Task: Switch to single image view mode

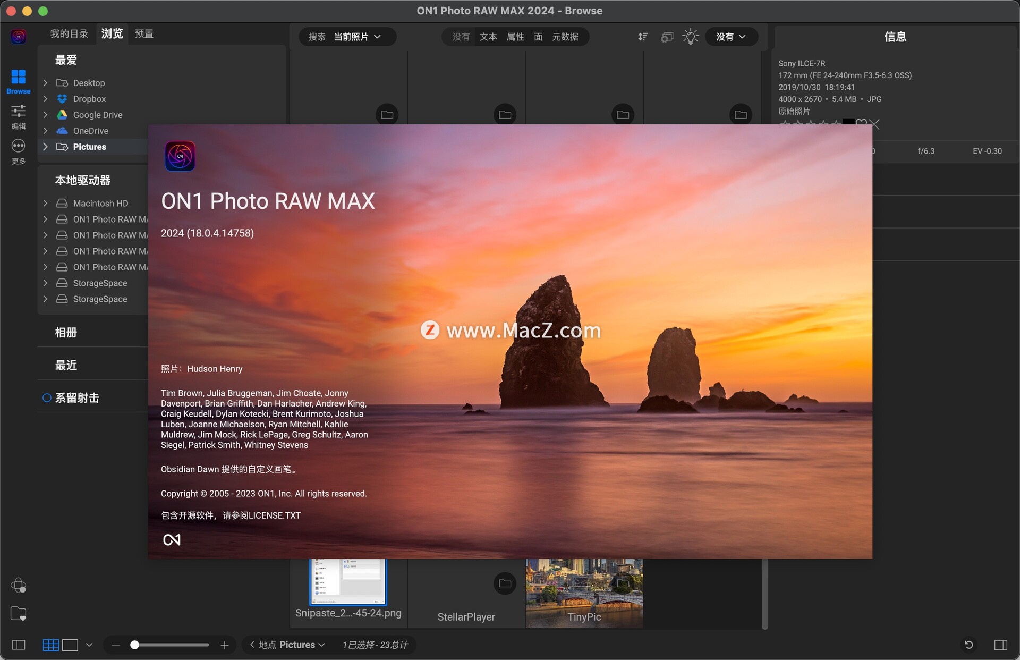Action: click(71, 645)
